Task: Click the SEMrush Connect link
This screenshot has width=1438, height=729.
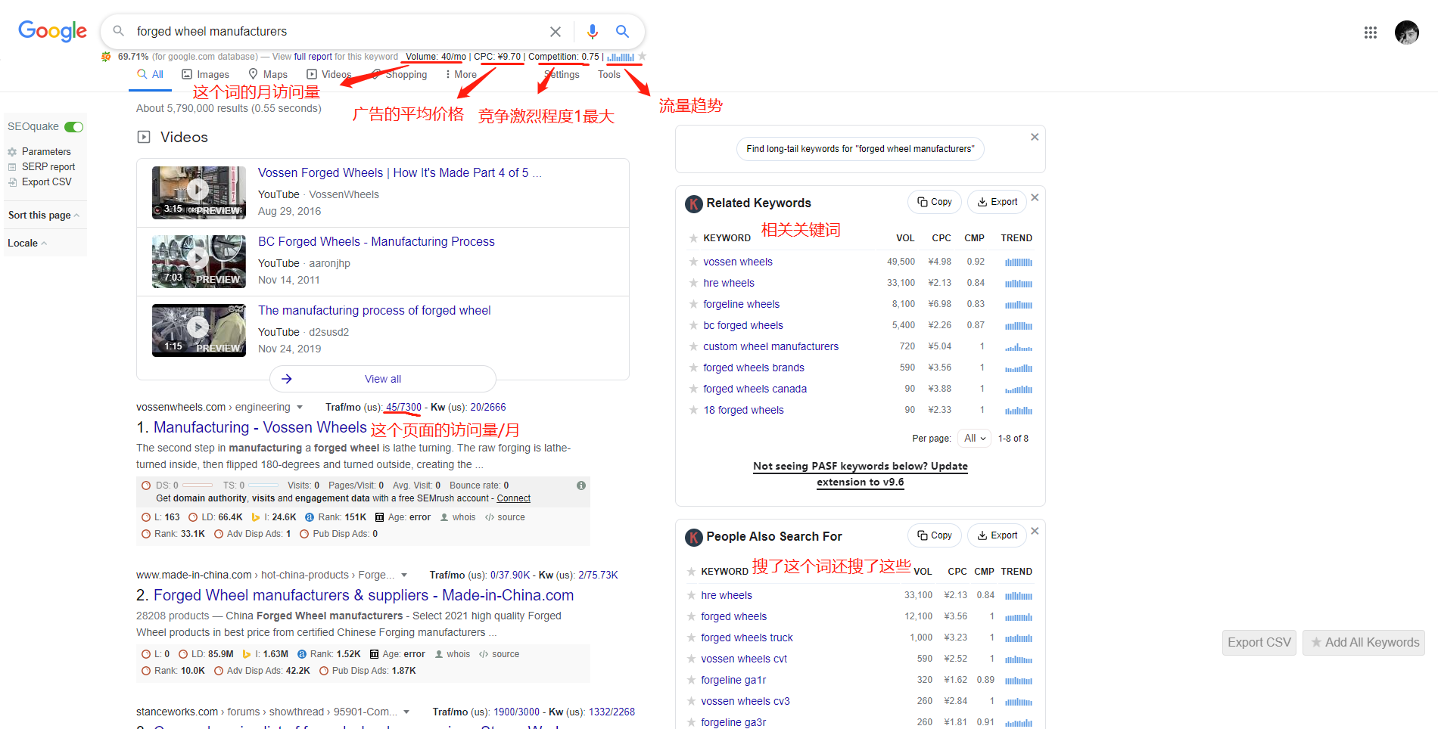Action: (514, 498)
